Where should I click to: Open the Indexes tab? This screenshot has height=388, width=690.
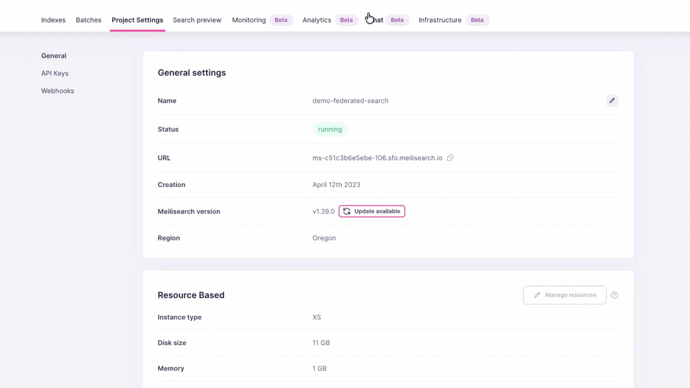click(53, 20)
